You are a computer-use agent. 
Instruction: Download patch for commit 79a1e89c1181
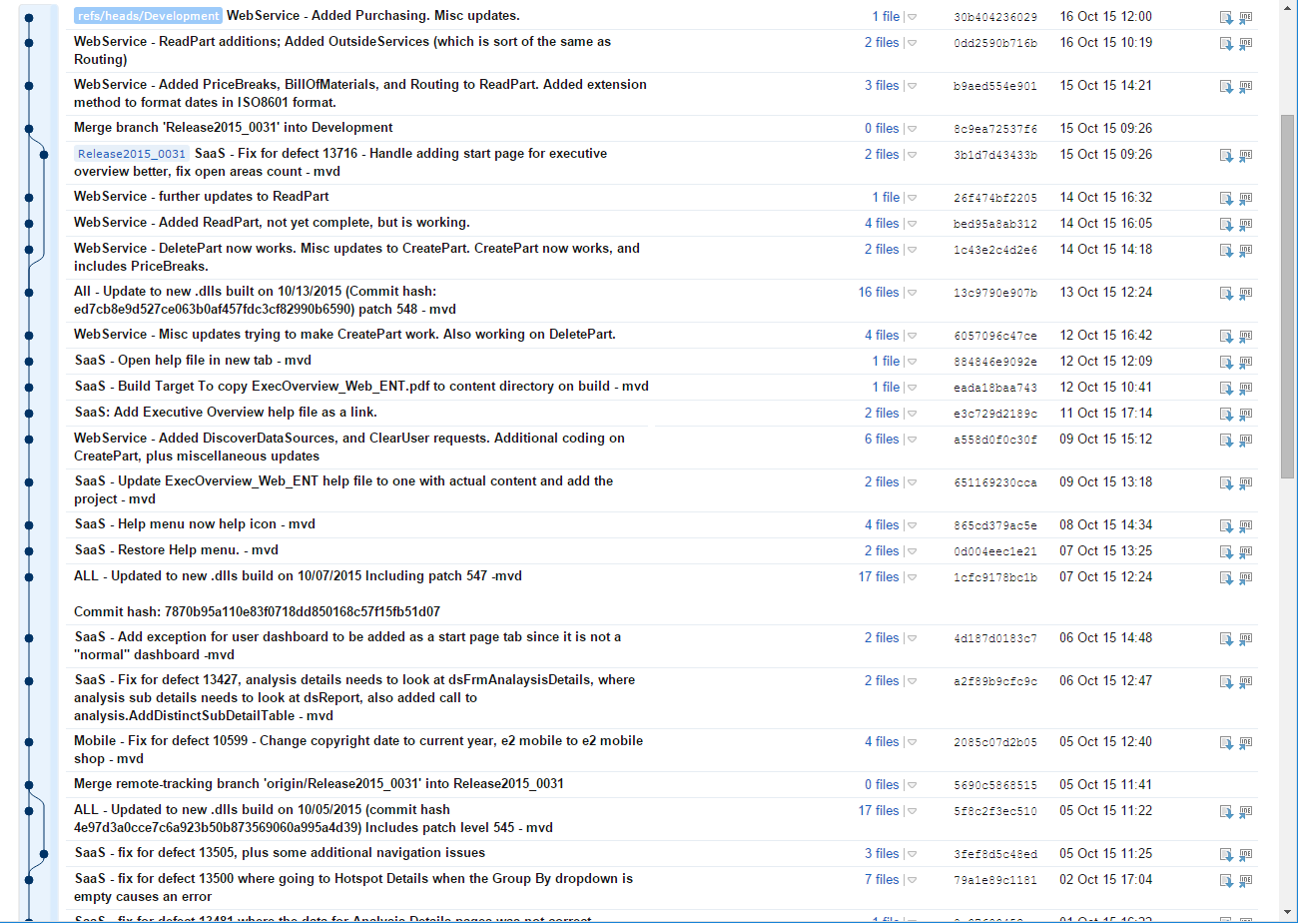point(1226,881)
